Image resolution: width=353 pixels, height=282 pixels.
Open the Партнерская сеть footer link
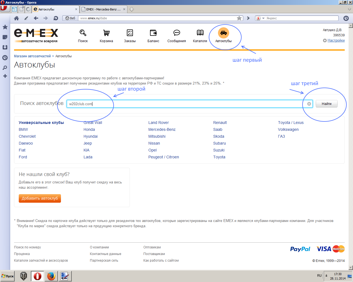tap(104, 261)
